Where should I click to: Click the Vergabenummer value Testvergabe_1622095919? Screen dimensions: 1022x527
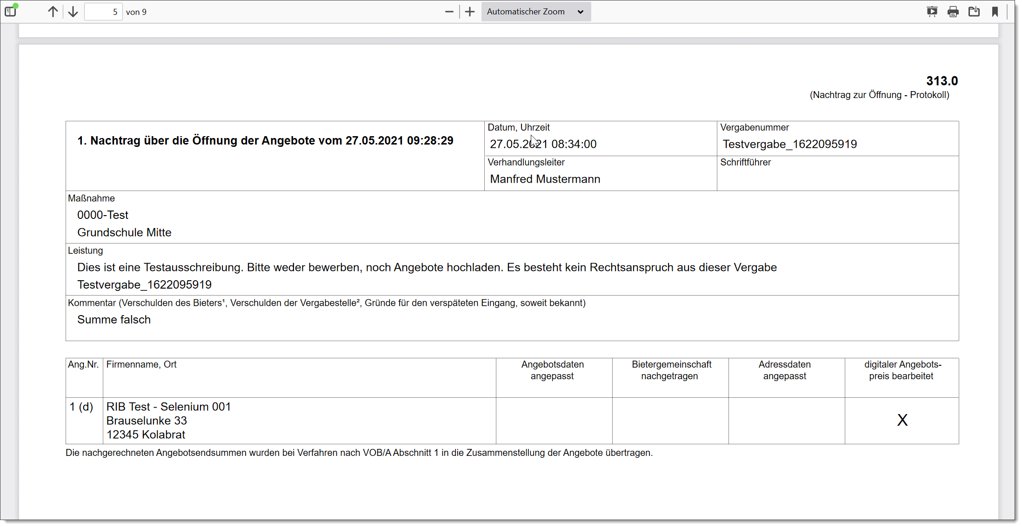789,144
